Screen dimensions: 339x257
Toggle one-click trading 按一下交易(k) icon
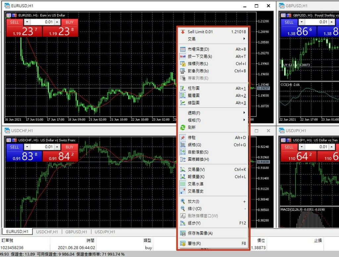pyautogui.click(x=183, y=57)
